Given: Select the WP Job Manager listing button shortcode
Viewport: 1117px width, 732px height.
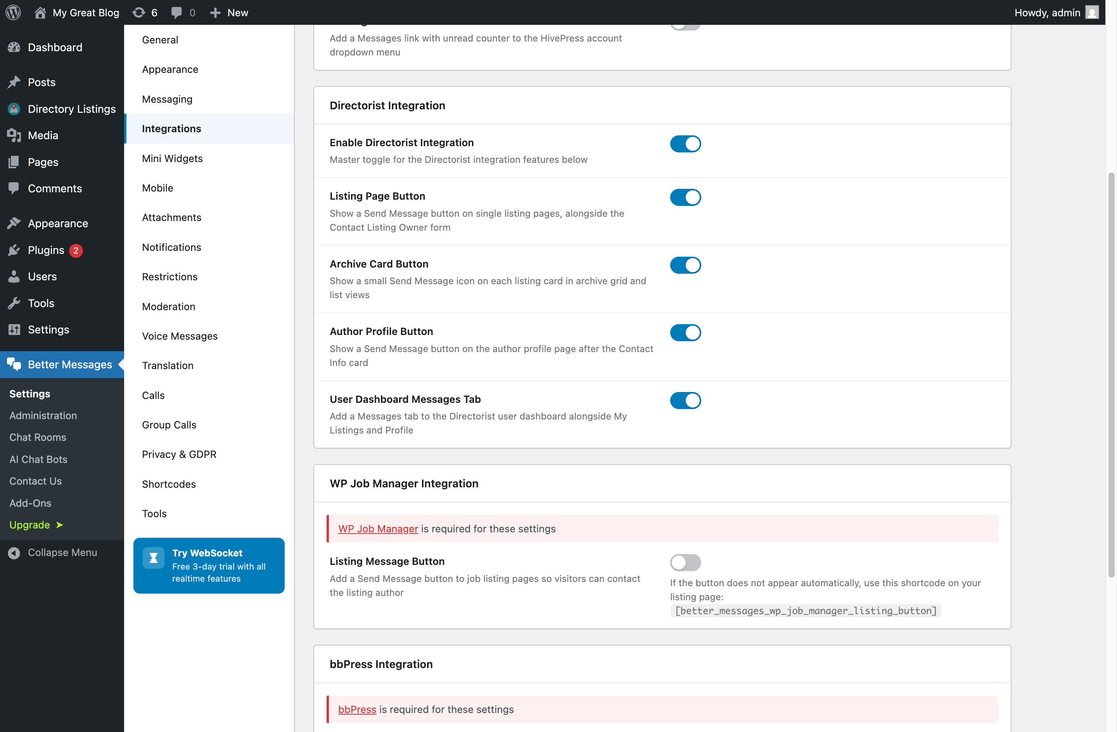Looking at the screenshot, I should 806,611.
